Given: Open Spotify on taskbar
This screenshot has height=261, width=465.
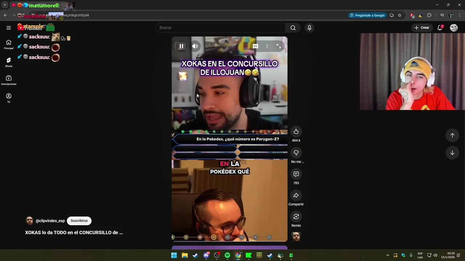Looking at the screenshot, I should [227, 255].
